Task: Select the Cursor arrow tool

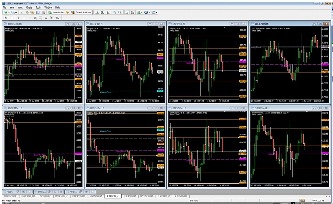Action: tap(6, 18)
